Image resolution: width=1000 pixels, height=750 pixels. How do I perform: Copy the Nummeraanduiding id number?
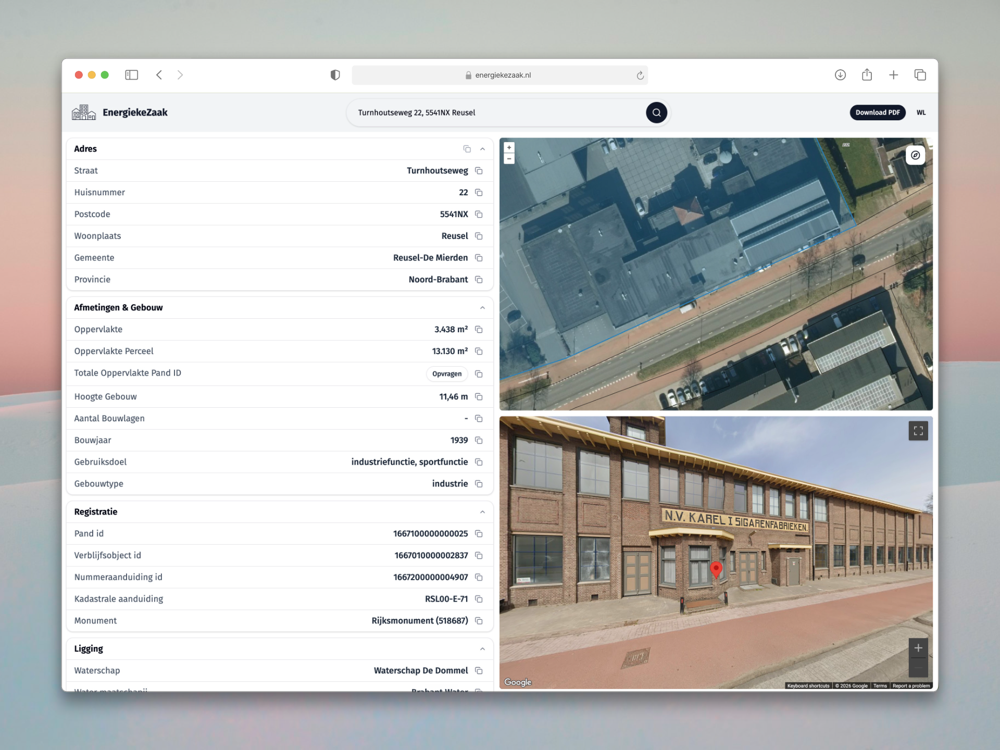pos(479,578)
